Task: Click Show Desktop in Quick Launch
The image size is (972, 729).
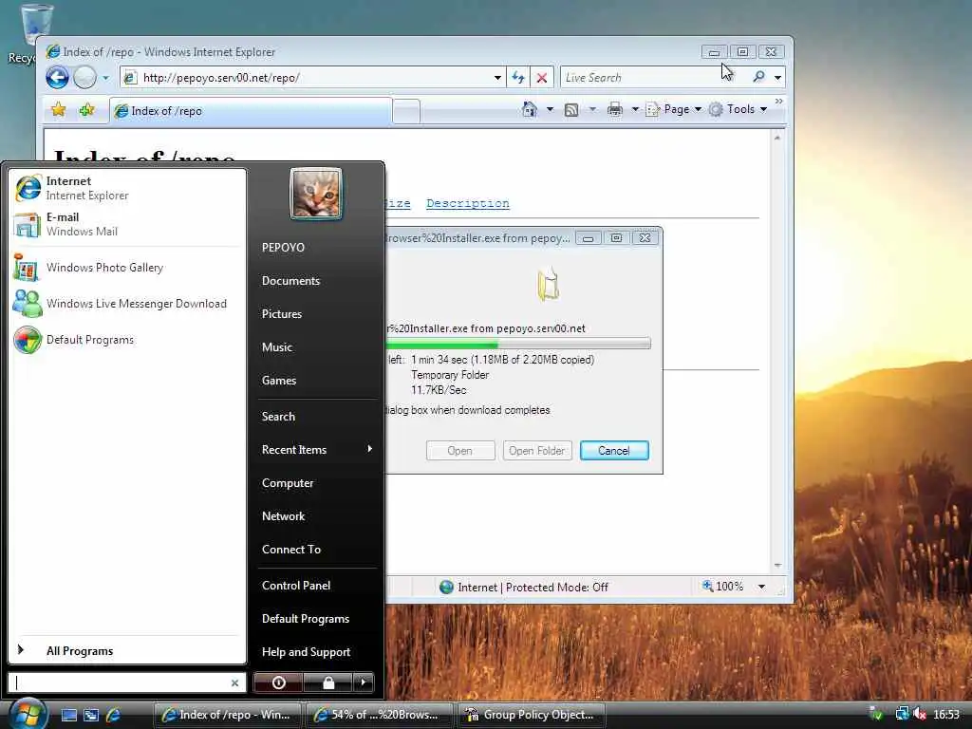Action: pyautogui.click(x=68, y=716)
